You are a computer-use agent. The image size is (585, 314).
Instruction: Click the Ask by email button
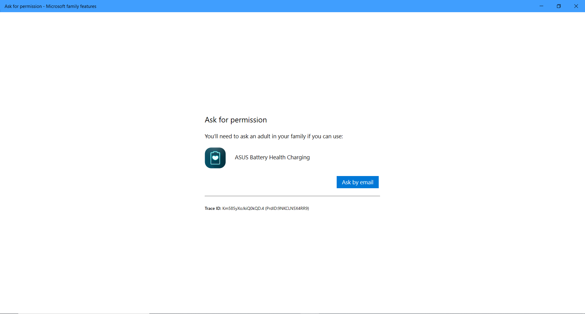pyautogui.click(x=357, y=182)
